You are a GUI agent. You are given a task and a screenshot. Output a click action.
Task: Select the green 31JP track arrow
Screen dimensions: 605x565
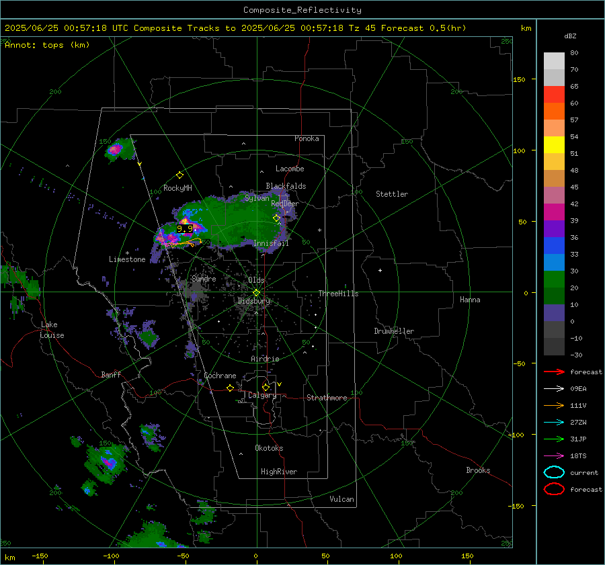(554, 439)
